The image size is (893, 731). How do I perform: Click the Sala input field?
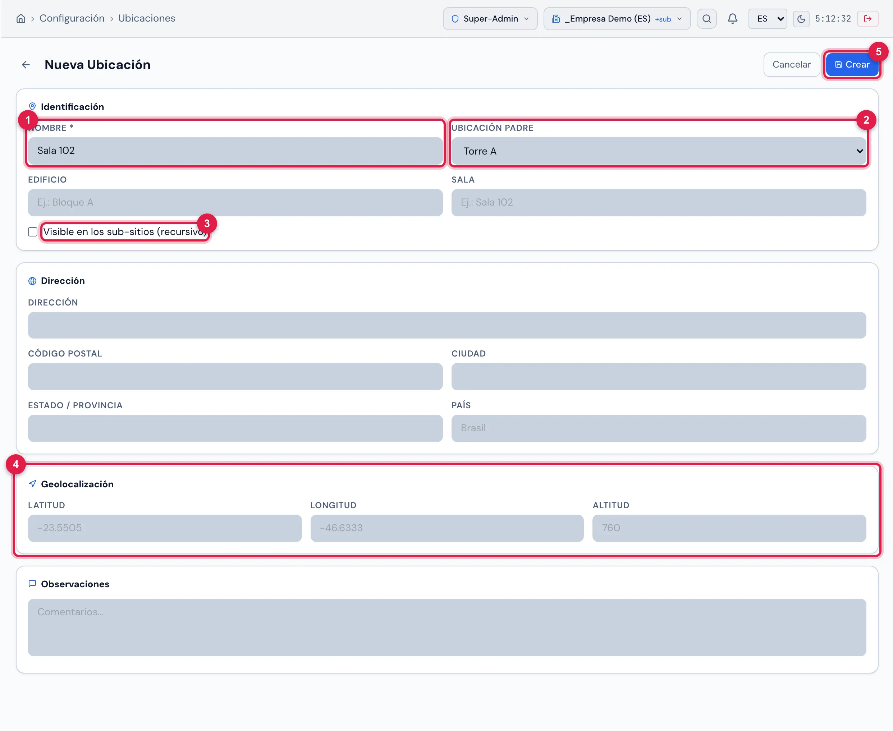coord(658,203)
